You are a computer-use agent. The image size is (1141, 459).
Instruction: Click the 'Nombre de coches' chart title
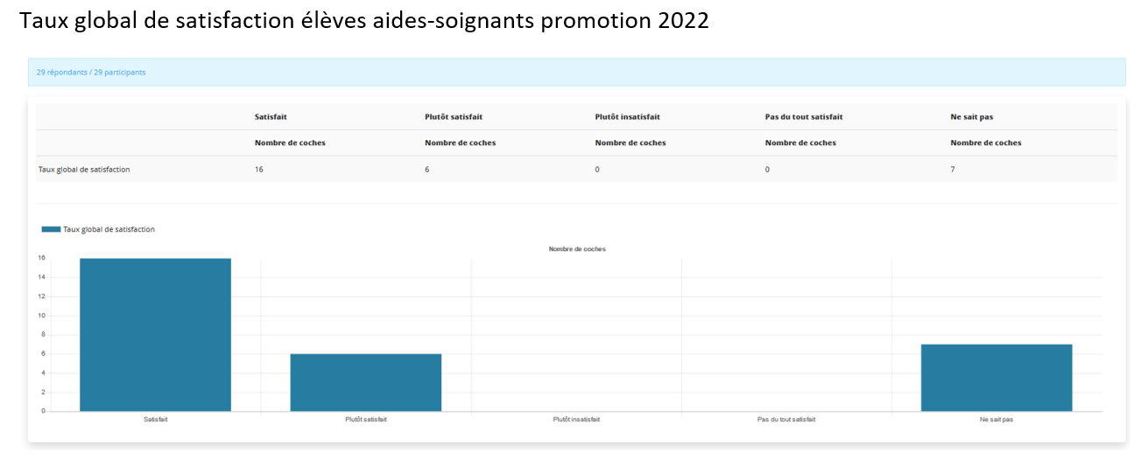pos(577,249)
